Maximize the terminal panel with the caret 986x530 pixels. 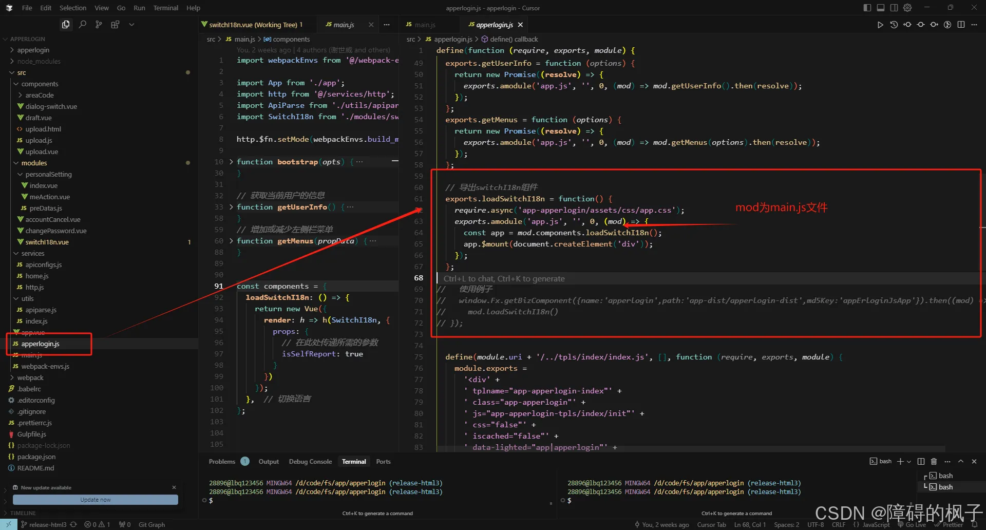coord(961,461)
